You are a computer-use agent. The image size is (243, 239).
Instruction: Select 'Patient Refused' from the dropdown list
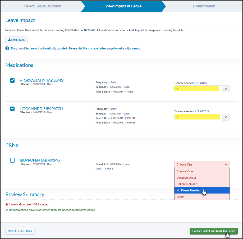tap(202, 184)
